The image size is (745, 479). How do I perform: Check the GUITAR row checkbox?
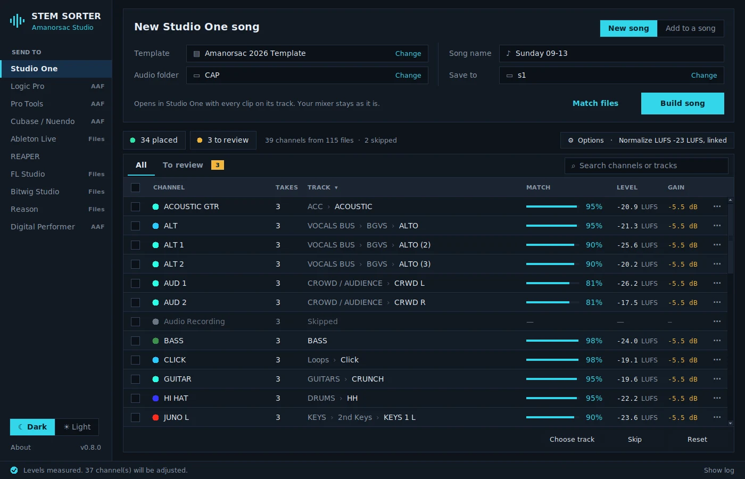(135, 379)
